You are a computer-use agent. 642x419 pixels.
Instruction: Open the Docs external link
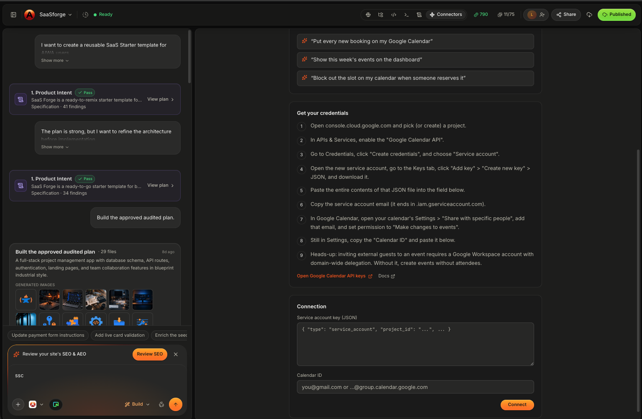pos(386,276)
